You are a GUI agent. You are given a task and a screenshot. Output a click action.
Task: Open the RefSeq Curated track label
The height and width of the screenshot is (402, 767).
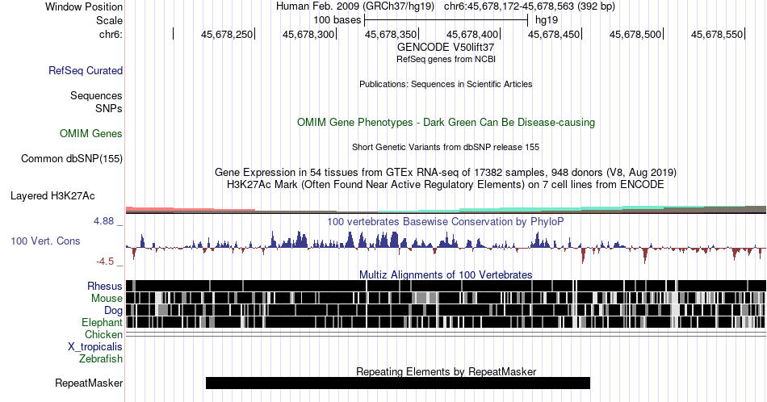pos(86,70)
